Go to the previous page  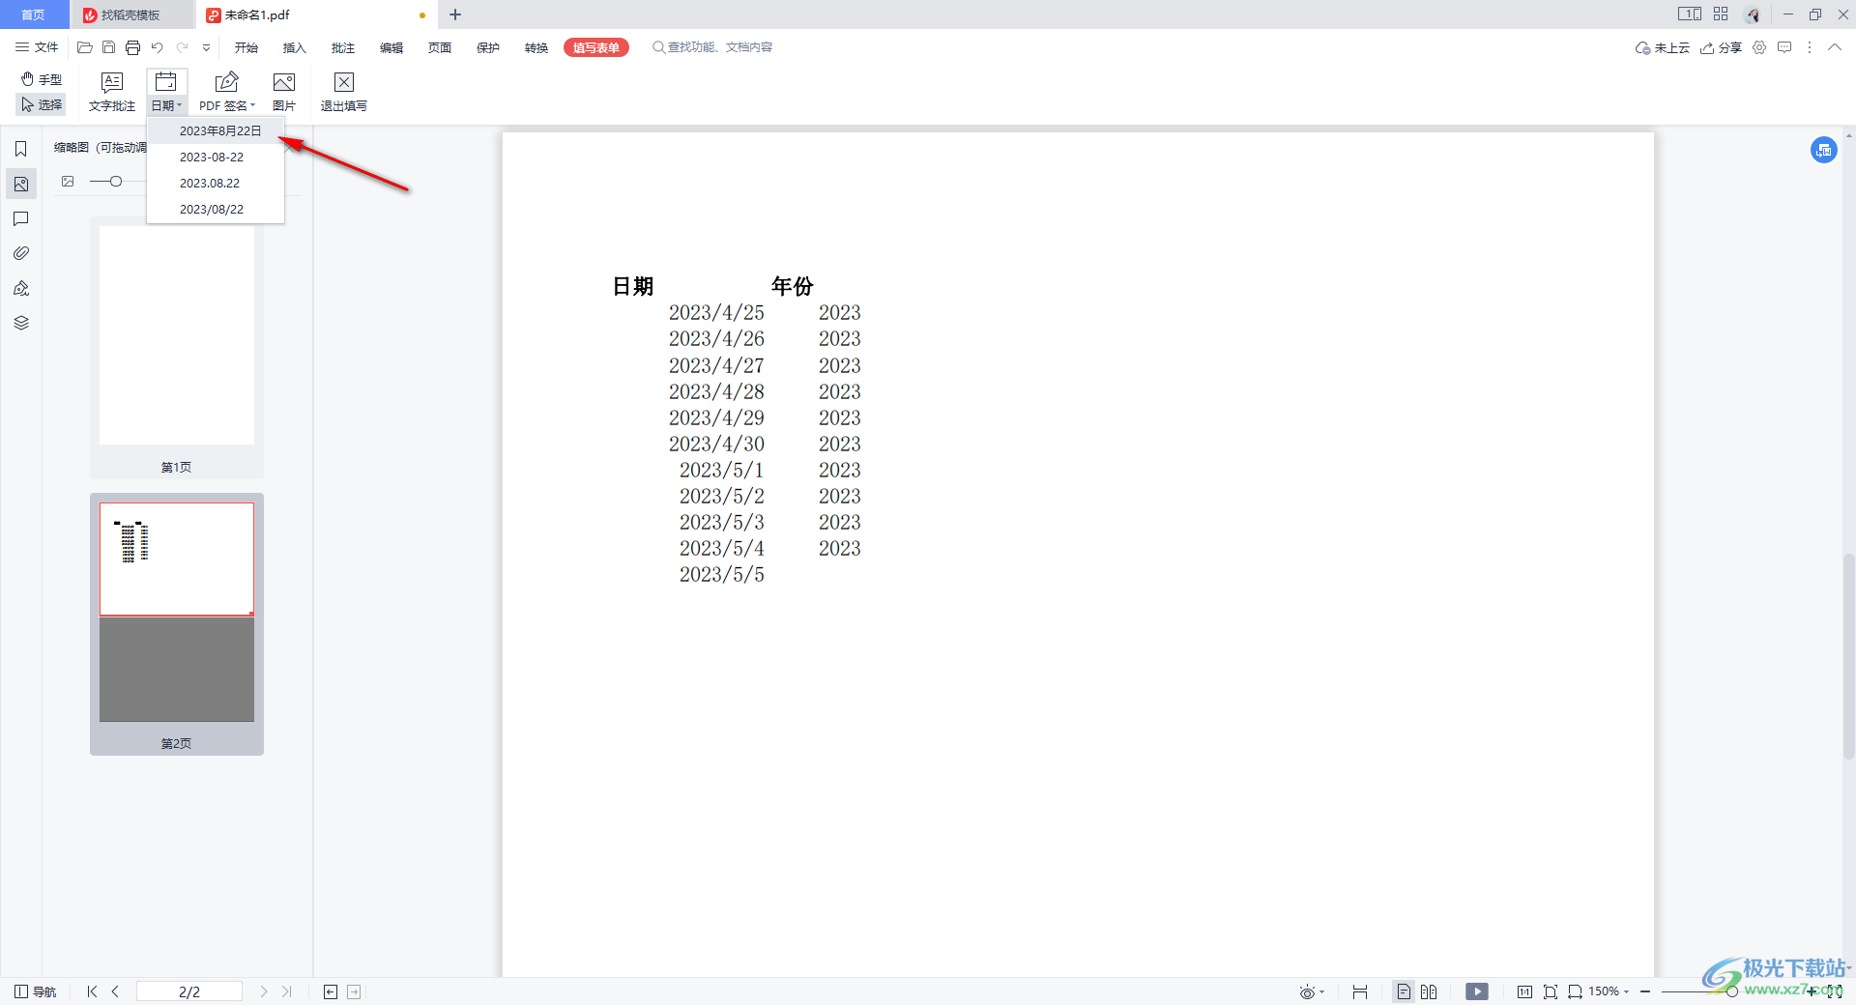(x=115, y=991)
